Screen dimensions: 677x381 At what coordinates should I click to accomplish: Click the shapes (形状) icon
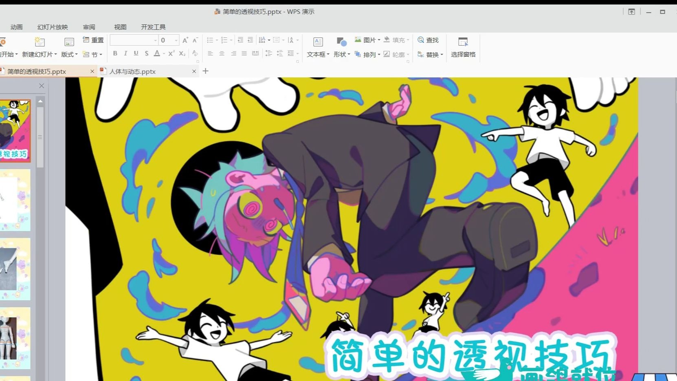click(341, 42)
